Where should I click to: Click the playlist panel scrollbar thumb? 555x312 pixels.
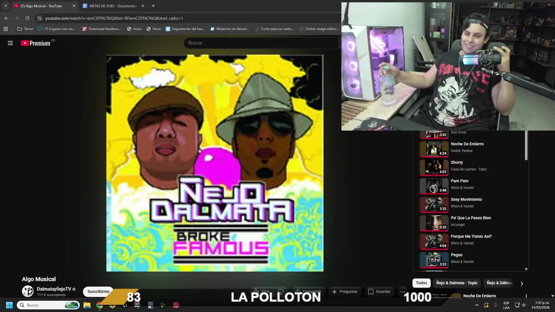click(526, 146)
